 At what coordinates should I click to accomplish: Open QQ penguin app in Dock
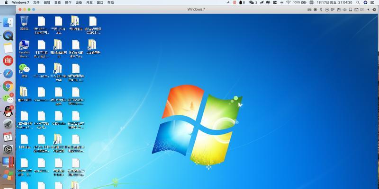(8, 112)
